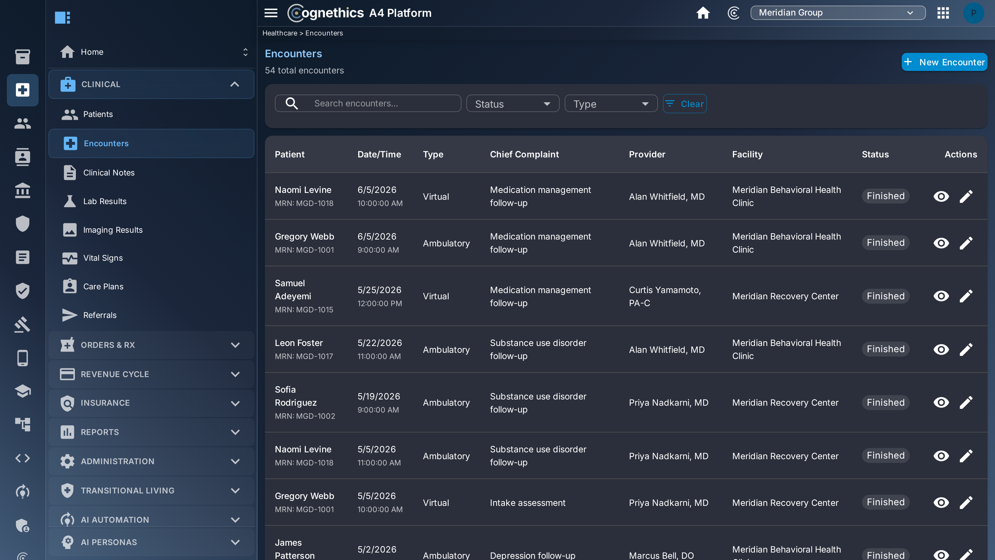The height and width of the screenshot is (560, 995).
Task: Click the New Encounter button
Action: coord(944,62)
